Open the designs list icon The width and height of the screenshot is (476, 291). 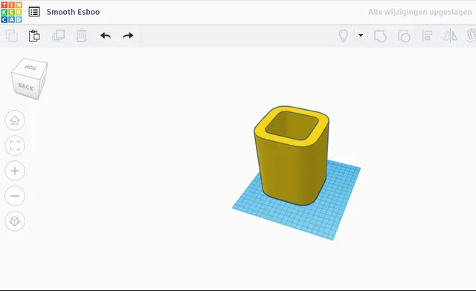pos(34,12)
